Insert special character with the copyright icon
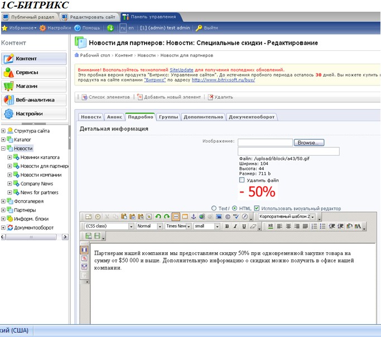The image size is (381, 337). coord(228,216)
